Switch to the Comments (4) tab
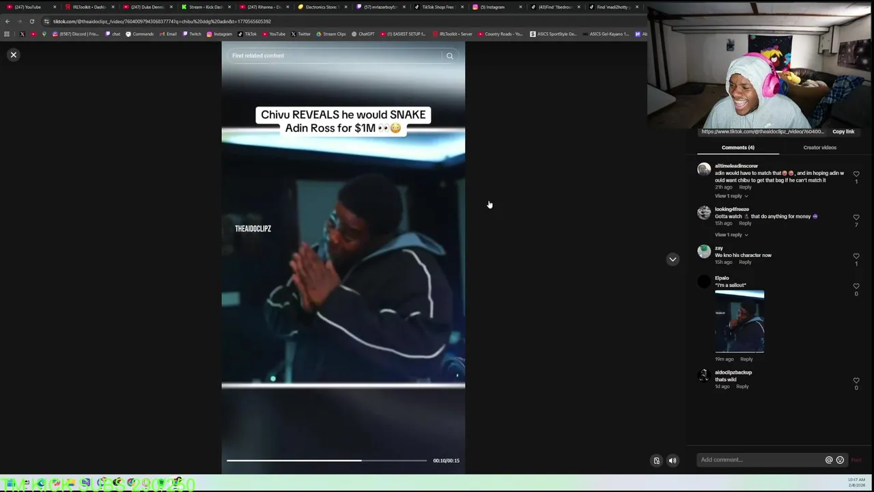This screenshot has width=874, height=492. (737, 148)
